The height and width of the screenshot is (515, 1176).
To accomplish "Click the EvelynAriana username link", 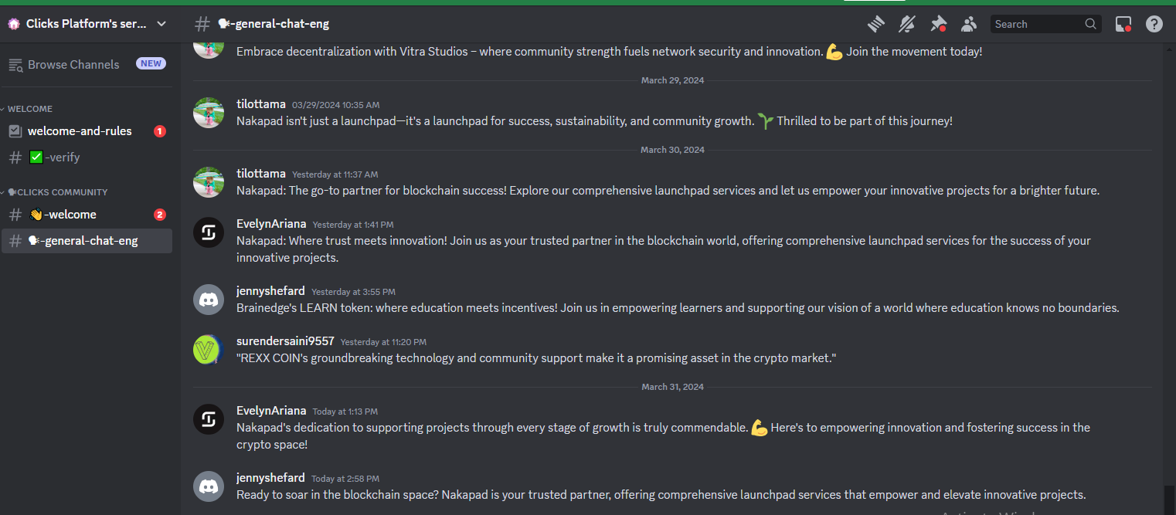I will tap(271, 224).
